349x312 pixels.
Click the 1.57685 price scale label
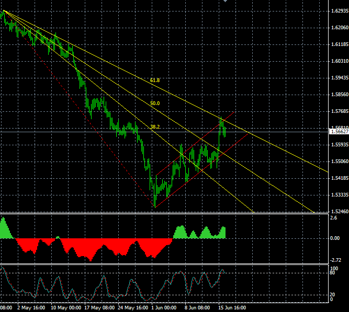point(340,111)
